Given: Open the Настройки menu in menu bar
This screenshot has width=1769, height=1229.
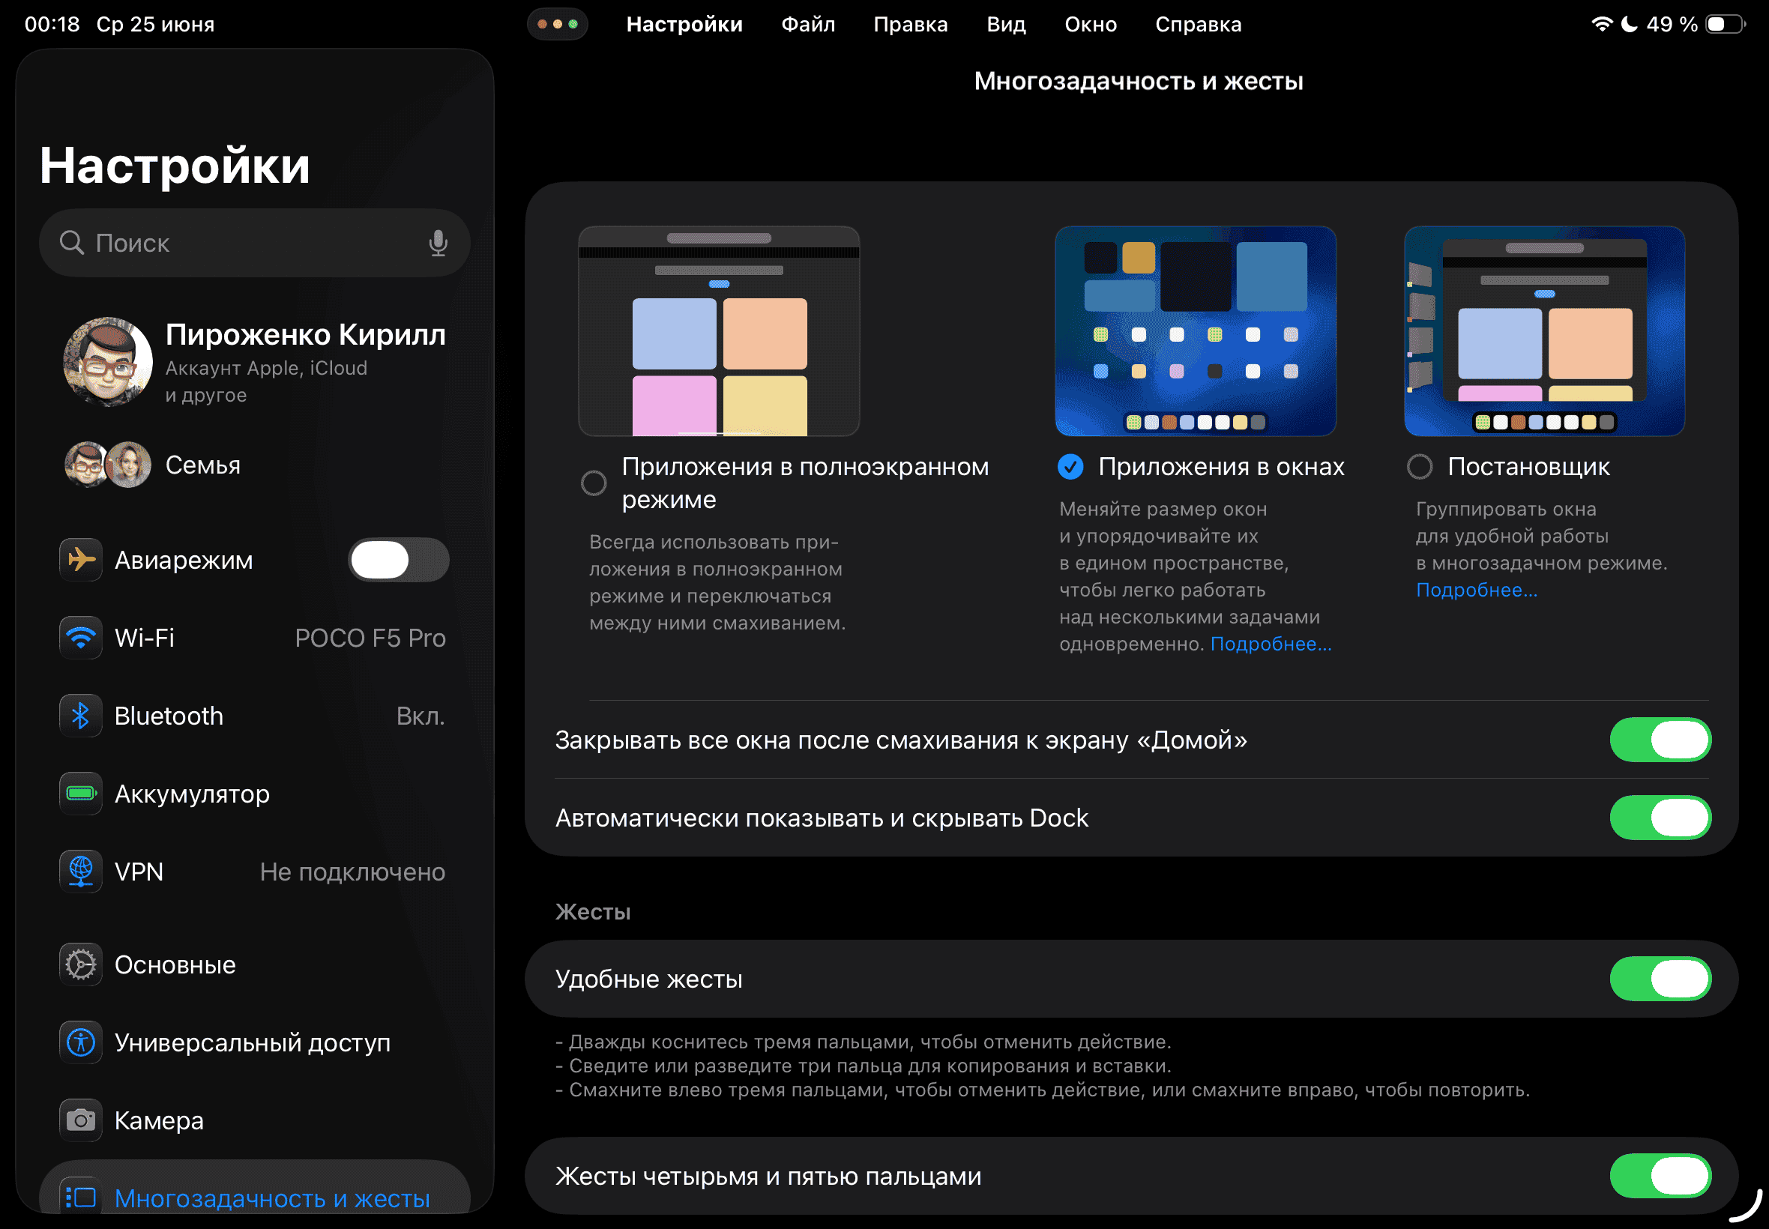Looking at the screenshot, I should pos(684,24).
